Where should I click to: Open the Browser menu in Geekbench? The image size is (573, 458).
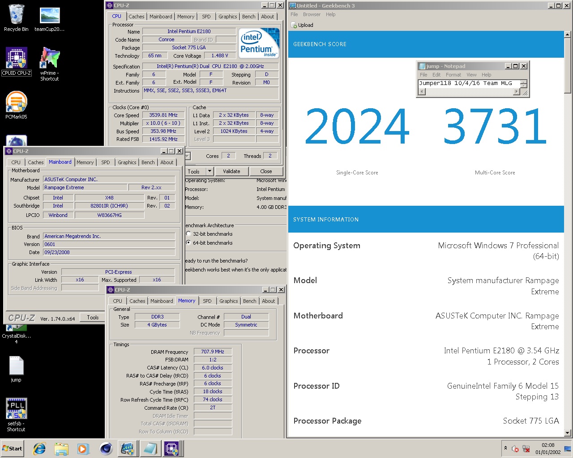pos(312,14)
